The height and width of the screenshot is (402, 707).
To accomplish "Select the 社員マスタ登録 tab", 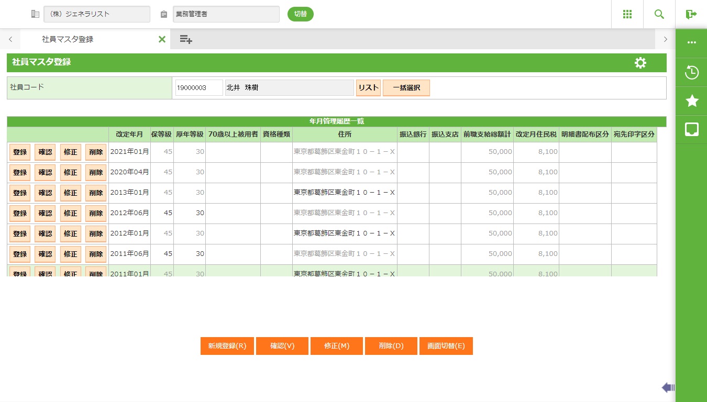I will click(68, 39).
